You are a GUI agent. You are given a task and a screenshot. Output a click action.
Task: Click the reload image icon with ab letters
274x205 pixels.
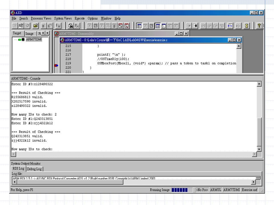point(21,26)
